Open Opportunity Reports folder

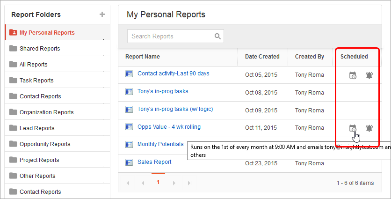pyautogui.click(x=58, y=144)
